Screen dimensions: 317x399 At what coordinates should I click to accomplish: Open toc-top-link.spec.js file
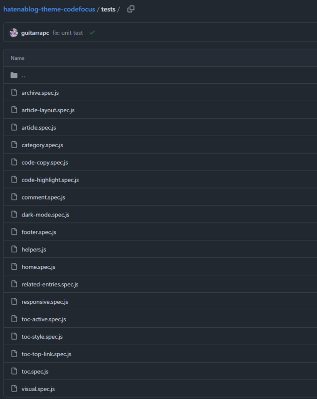tap(46, 354)
